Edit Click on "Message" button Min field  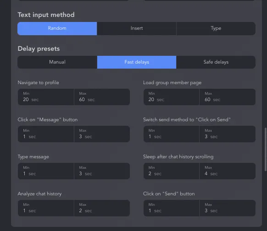[x=46, y=134]
